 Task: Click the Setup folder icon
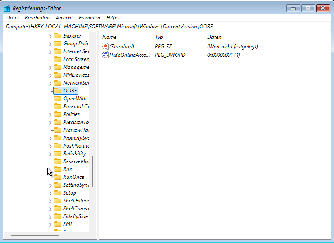click(x=58, y=193)
